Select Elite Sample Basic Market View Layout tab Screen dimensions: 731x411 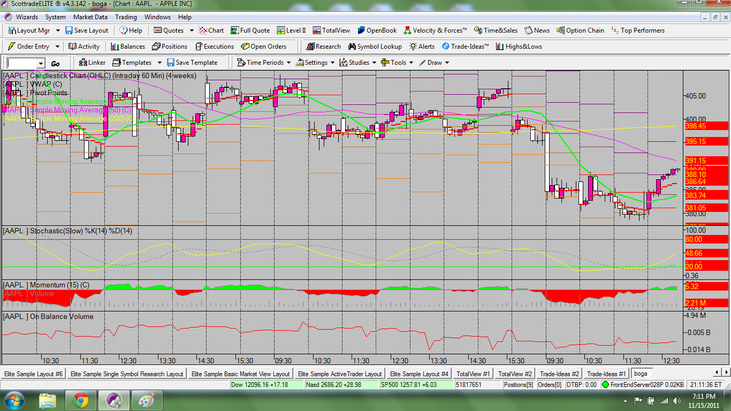(240, 374)
